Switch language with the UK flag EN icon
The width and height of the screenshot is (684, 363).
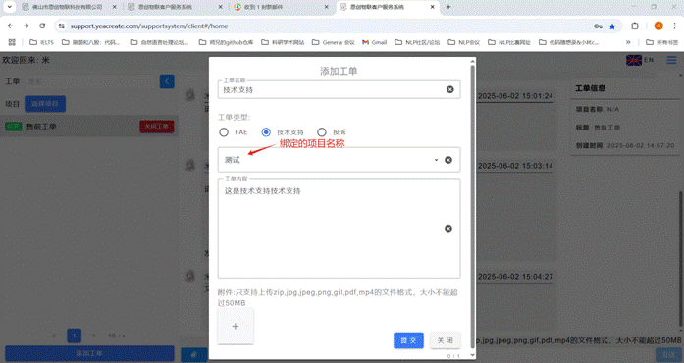(x=640, y=60)
